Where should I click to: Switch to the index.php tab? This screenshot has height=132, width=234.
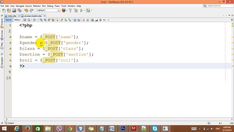[12, 16]
